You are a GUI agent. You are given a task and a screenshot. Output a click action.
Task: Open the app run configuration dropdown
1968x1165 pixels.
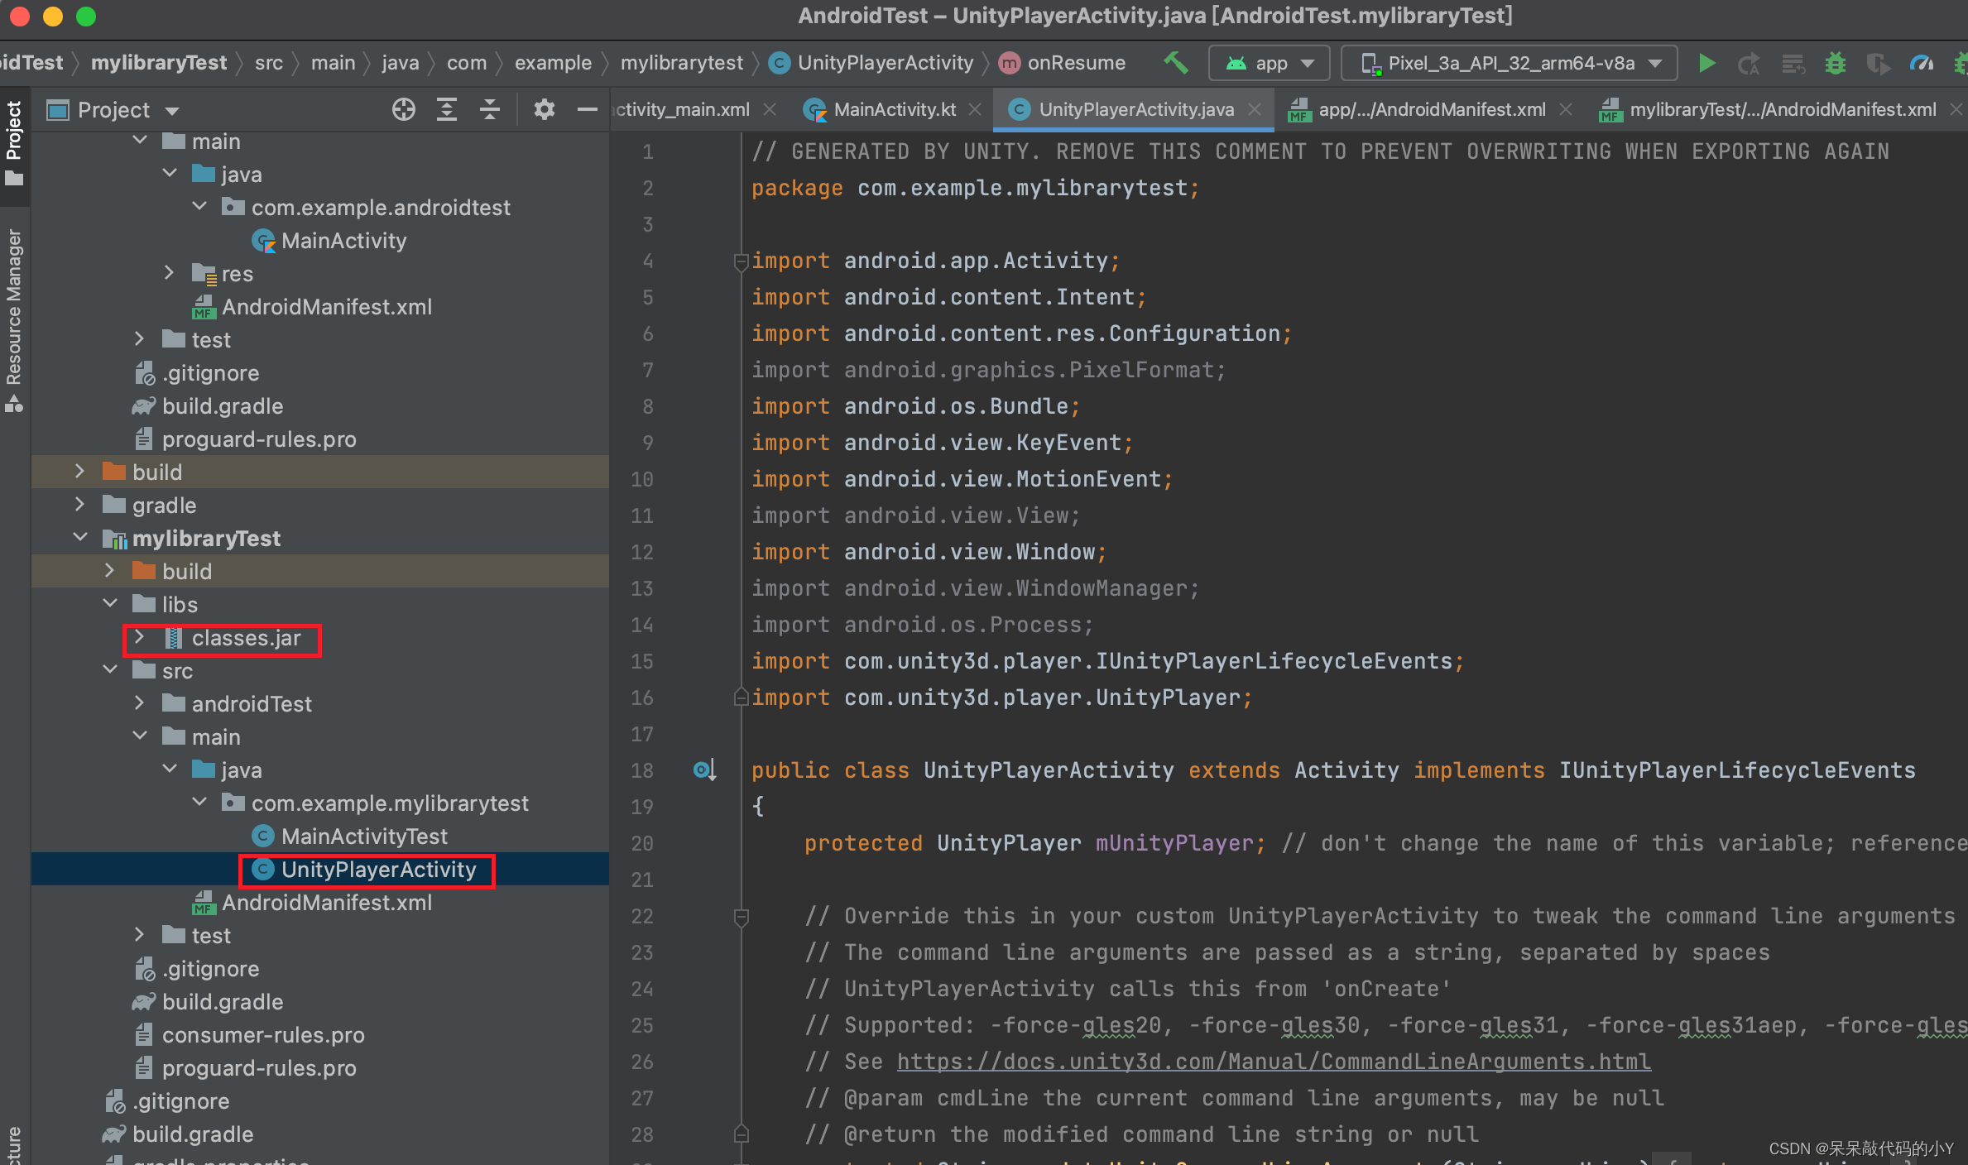pyautogui.click(x=1270, y=64)
